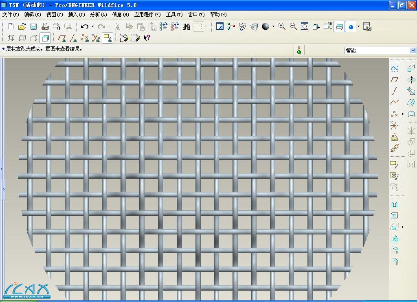This screenshot has height=302, width=417.
Task: Expand the undo history dropdown arrow
Action: (x=92, y=26)
